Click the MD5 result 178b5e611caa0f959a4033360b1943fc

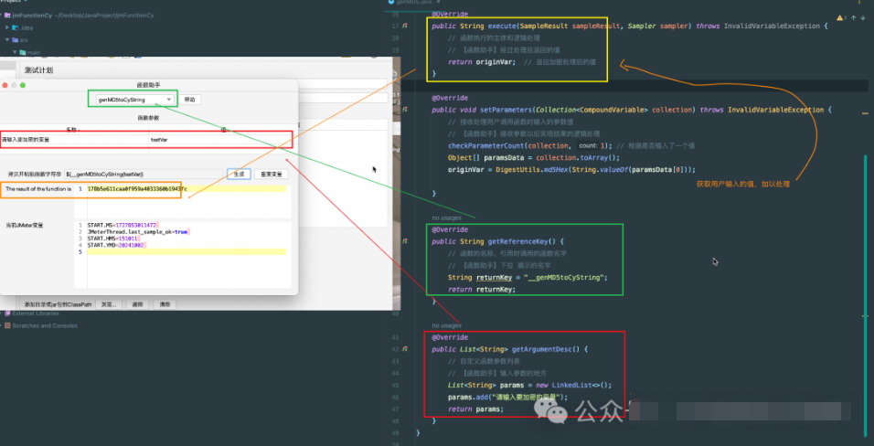[137, 189]
